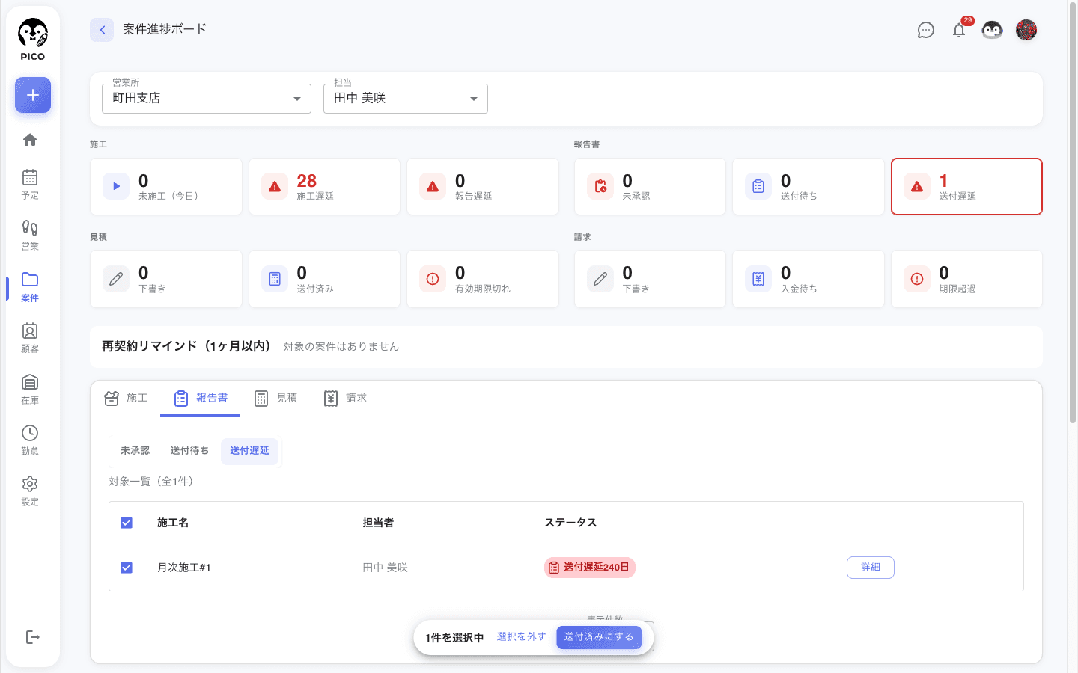Open the 施工遅延 card showing 28
Screen dimensions: 1078x673
[324, 187]
